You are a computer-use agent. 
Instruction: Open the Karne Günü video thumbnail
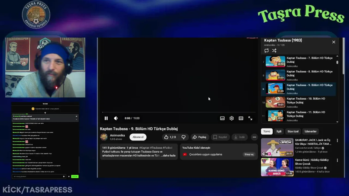coord(277,167)
